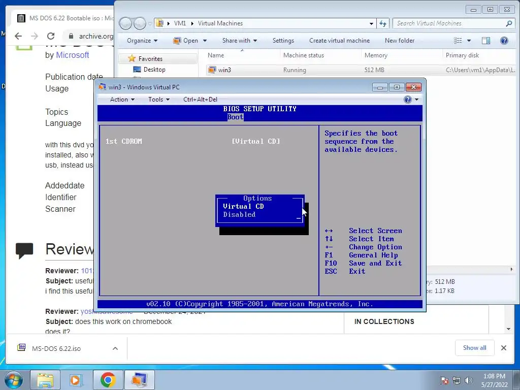Click New folder in Explorer toolbar

point(399,41)
